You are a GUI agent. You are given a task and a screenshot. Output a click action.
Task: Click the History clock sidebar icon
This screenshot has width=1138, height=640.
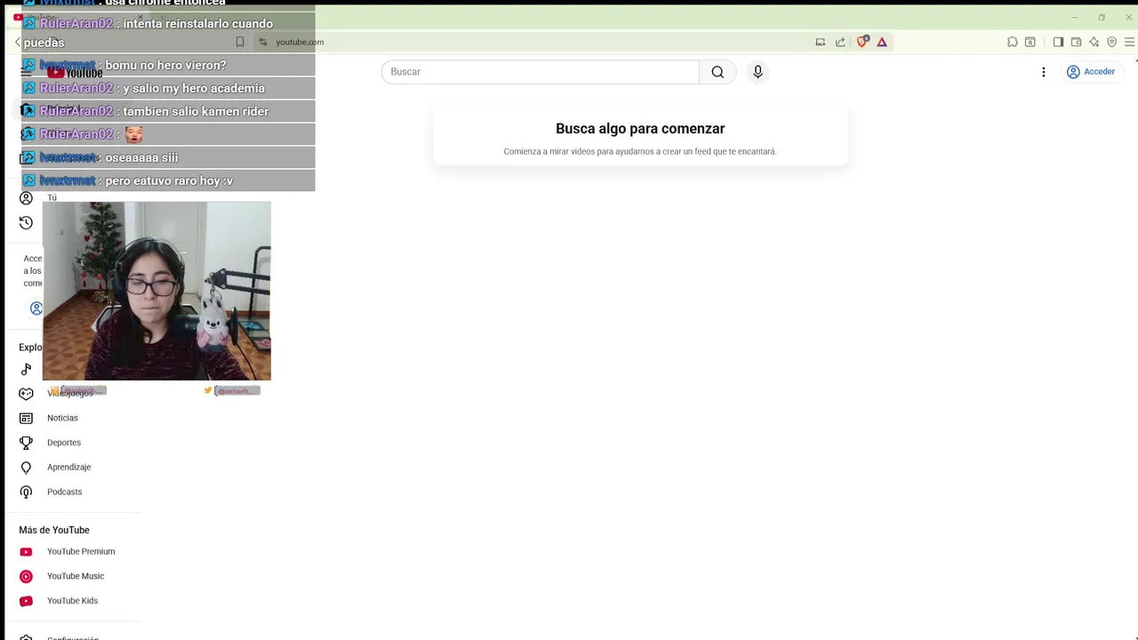click(x=26, y=222)
